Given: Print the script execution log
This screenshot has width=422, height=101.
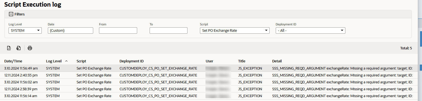Looking at the screenshot, I should 30,48.
